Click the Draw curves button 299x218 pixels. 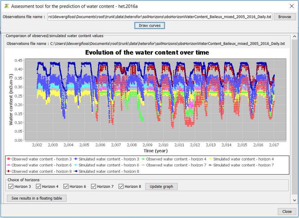(149, 26)
